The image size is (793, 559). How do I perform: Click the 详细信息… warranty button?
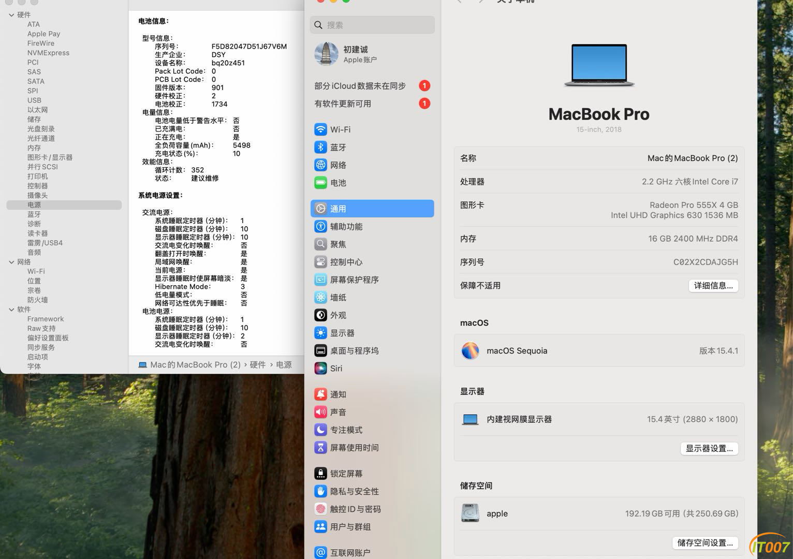pyautogui.click(x=713, y=286)
